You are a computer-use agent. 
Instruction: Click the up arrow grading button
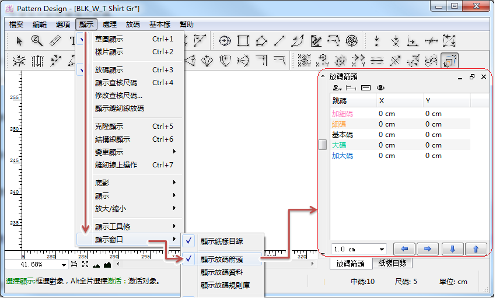click(476, 249)
